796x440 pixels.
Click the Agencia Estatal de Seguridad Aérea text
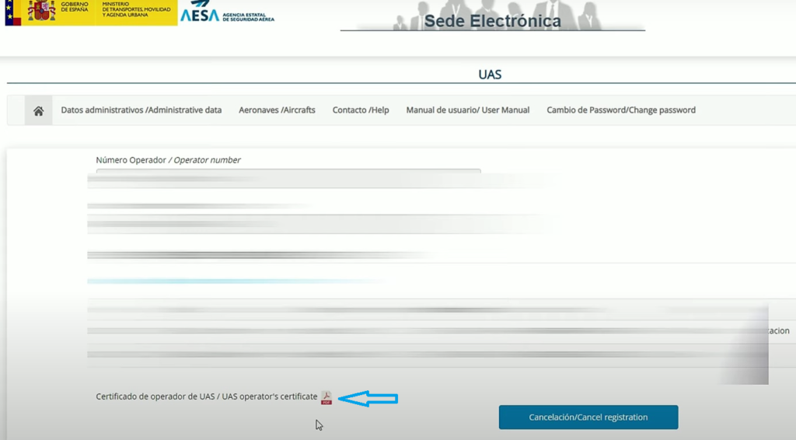pos(248,17)
